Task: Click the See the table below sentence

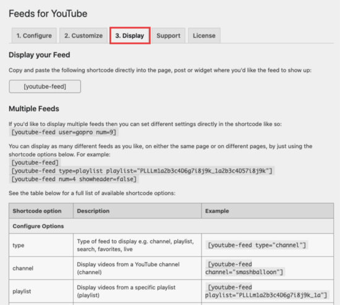Action: point(92,193)
